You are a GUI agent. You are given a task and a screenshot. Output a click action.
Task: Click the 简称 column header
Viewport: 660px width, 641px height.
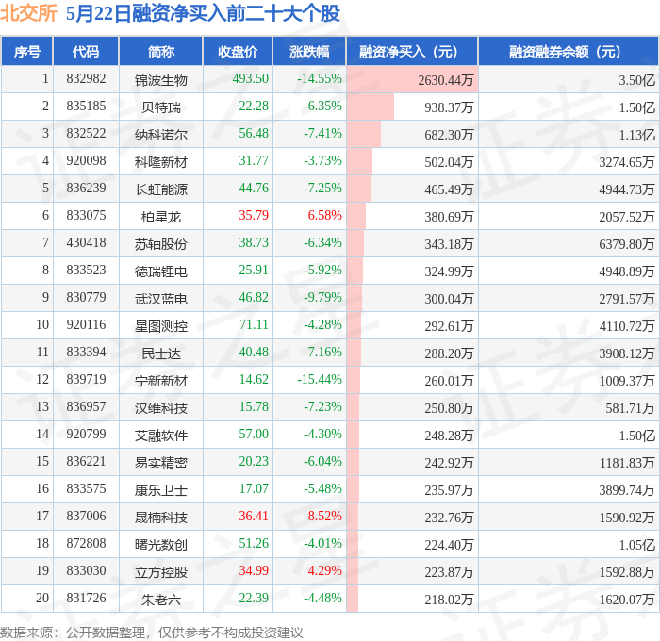[x=161, y=51]
